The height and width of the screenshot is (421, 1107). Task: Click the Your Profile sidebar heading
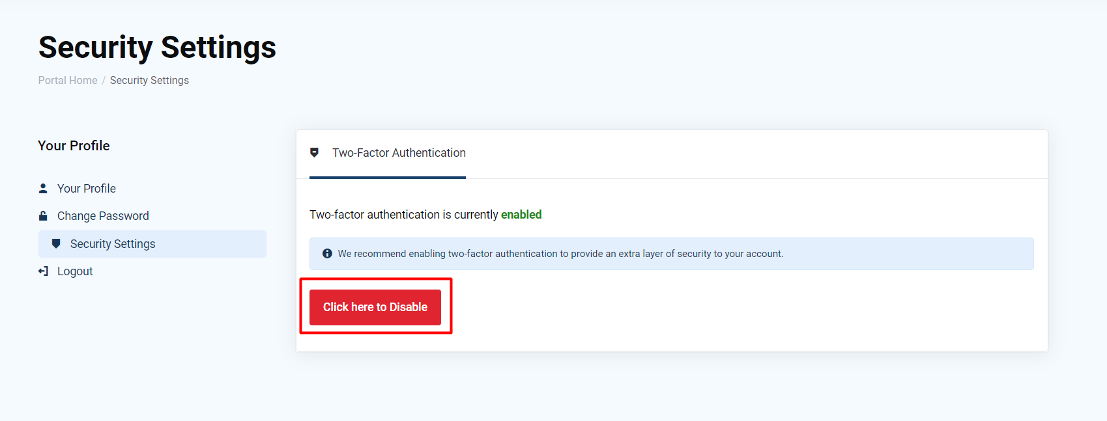click(x=74, y=146)
